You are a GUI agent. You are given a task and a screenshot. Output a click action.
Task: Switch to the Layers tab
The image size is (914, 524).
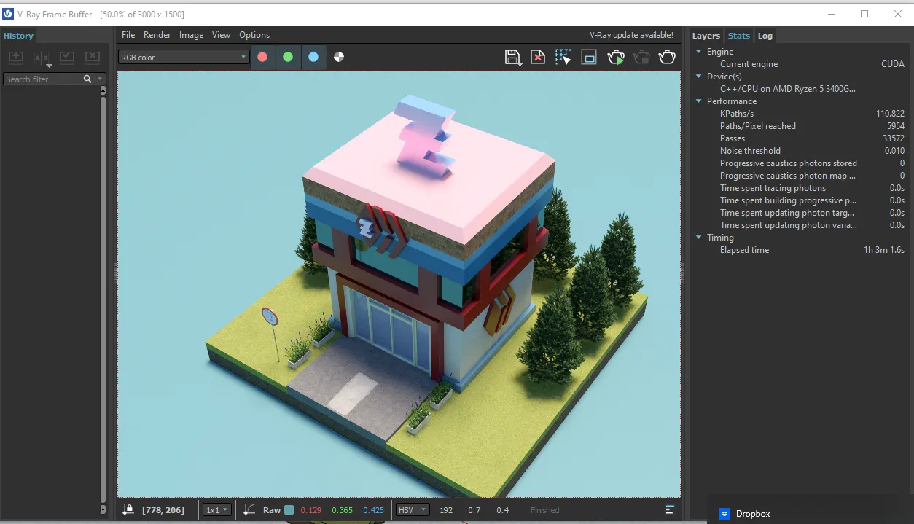point(706,36)
